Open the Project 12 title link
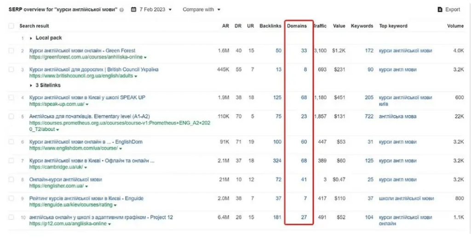 coord(101,217)
